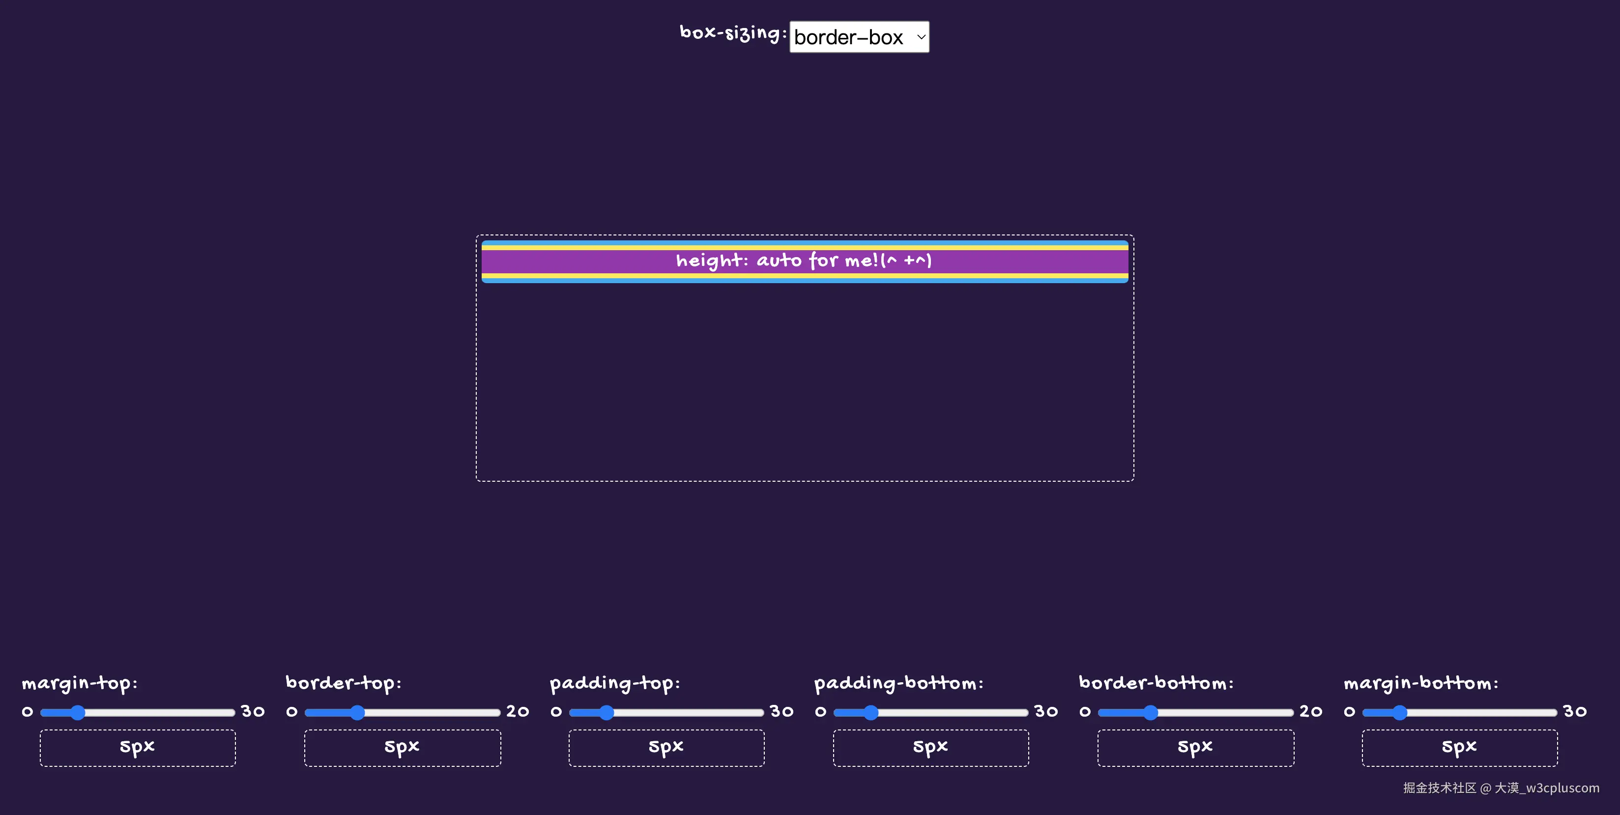Click the max value 20 of the border-top slider
Screen dimensions: 1620x815
click(518, 711)
